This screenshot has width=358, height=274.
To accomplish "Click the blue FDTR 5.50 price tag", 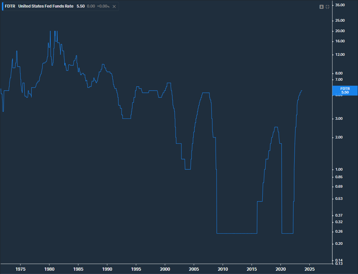I will (x=345, y=91).
